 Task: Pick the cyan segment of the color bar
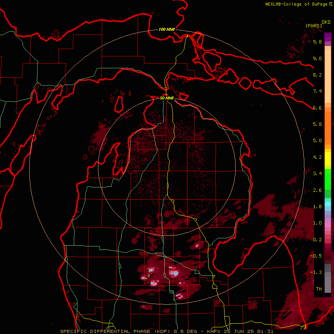328,204
